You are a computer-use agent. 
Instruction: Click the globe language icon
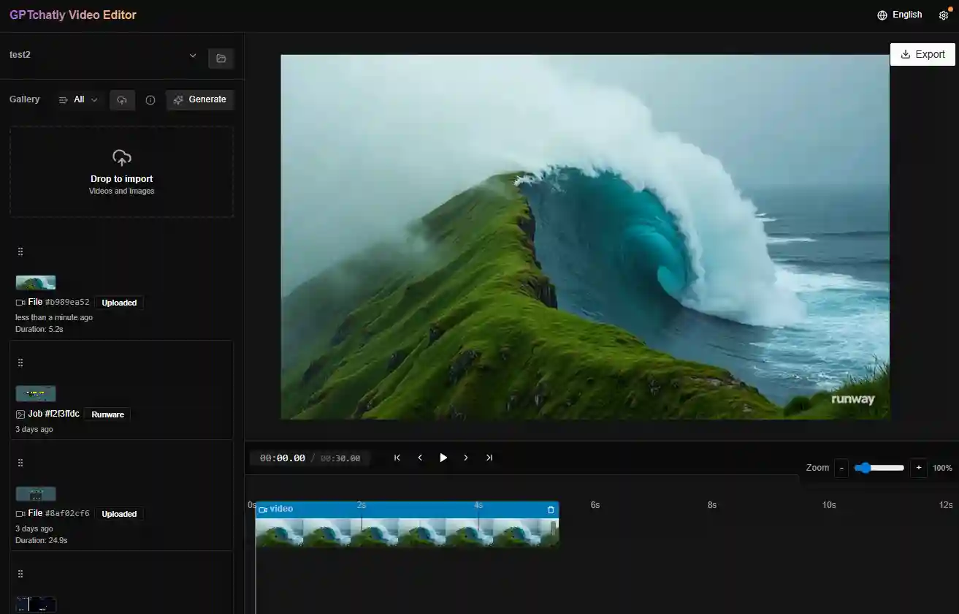[x=882, y=14]
